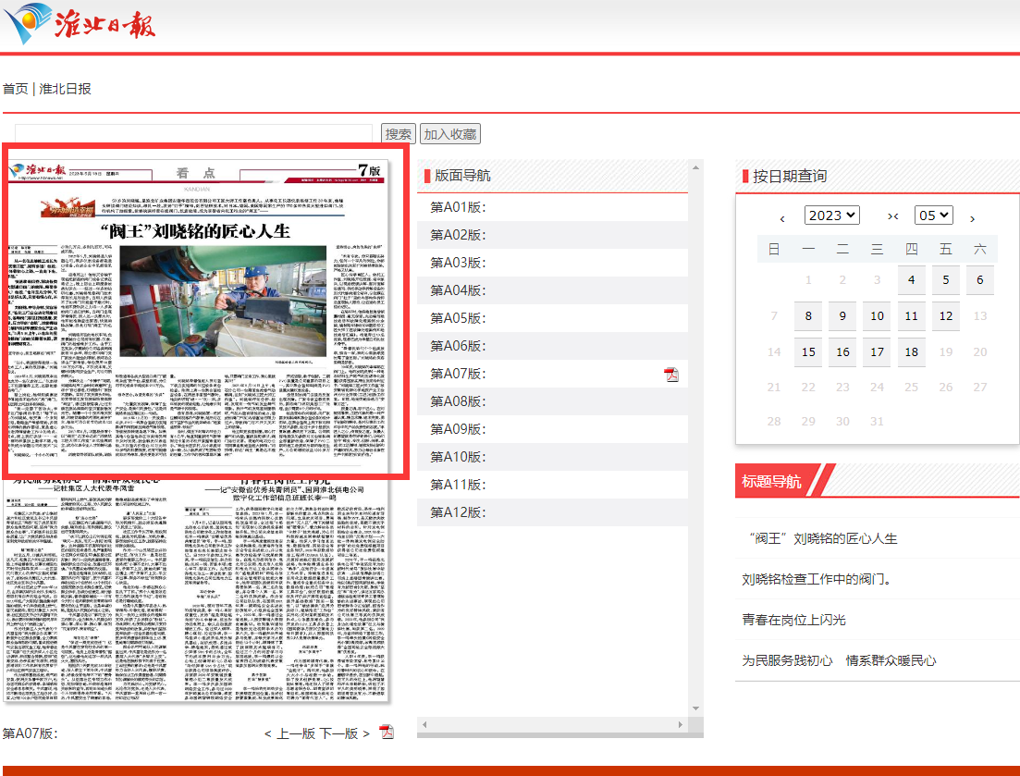Select 第A12版 in the page list
Image resolution: width=1020 pixels, height=776 pixels.
click(458, 512)
